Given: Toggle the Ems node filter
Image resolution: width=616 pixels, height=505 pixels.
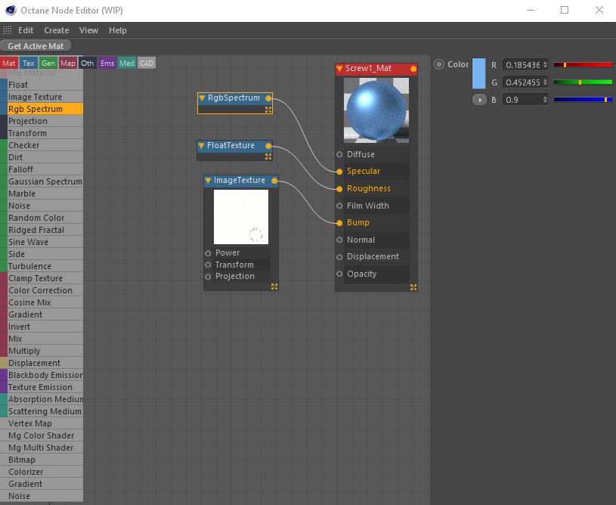Looking at the screenshot, I should pyautogui.click(x=107, y=64).
